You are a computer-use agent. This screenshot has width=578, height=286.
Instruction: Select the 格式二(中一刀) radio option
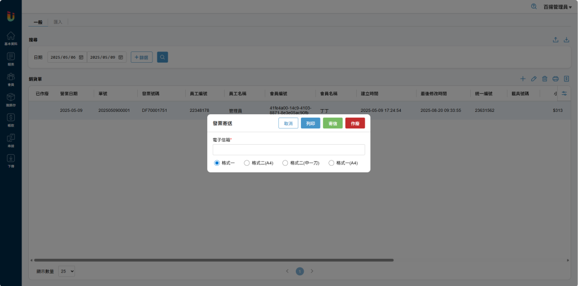coord(285,163)
